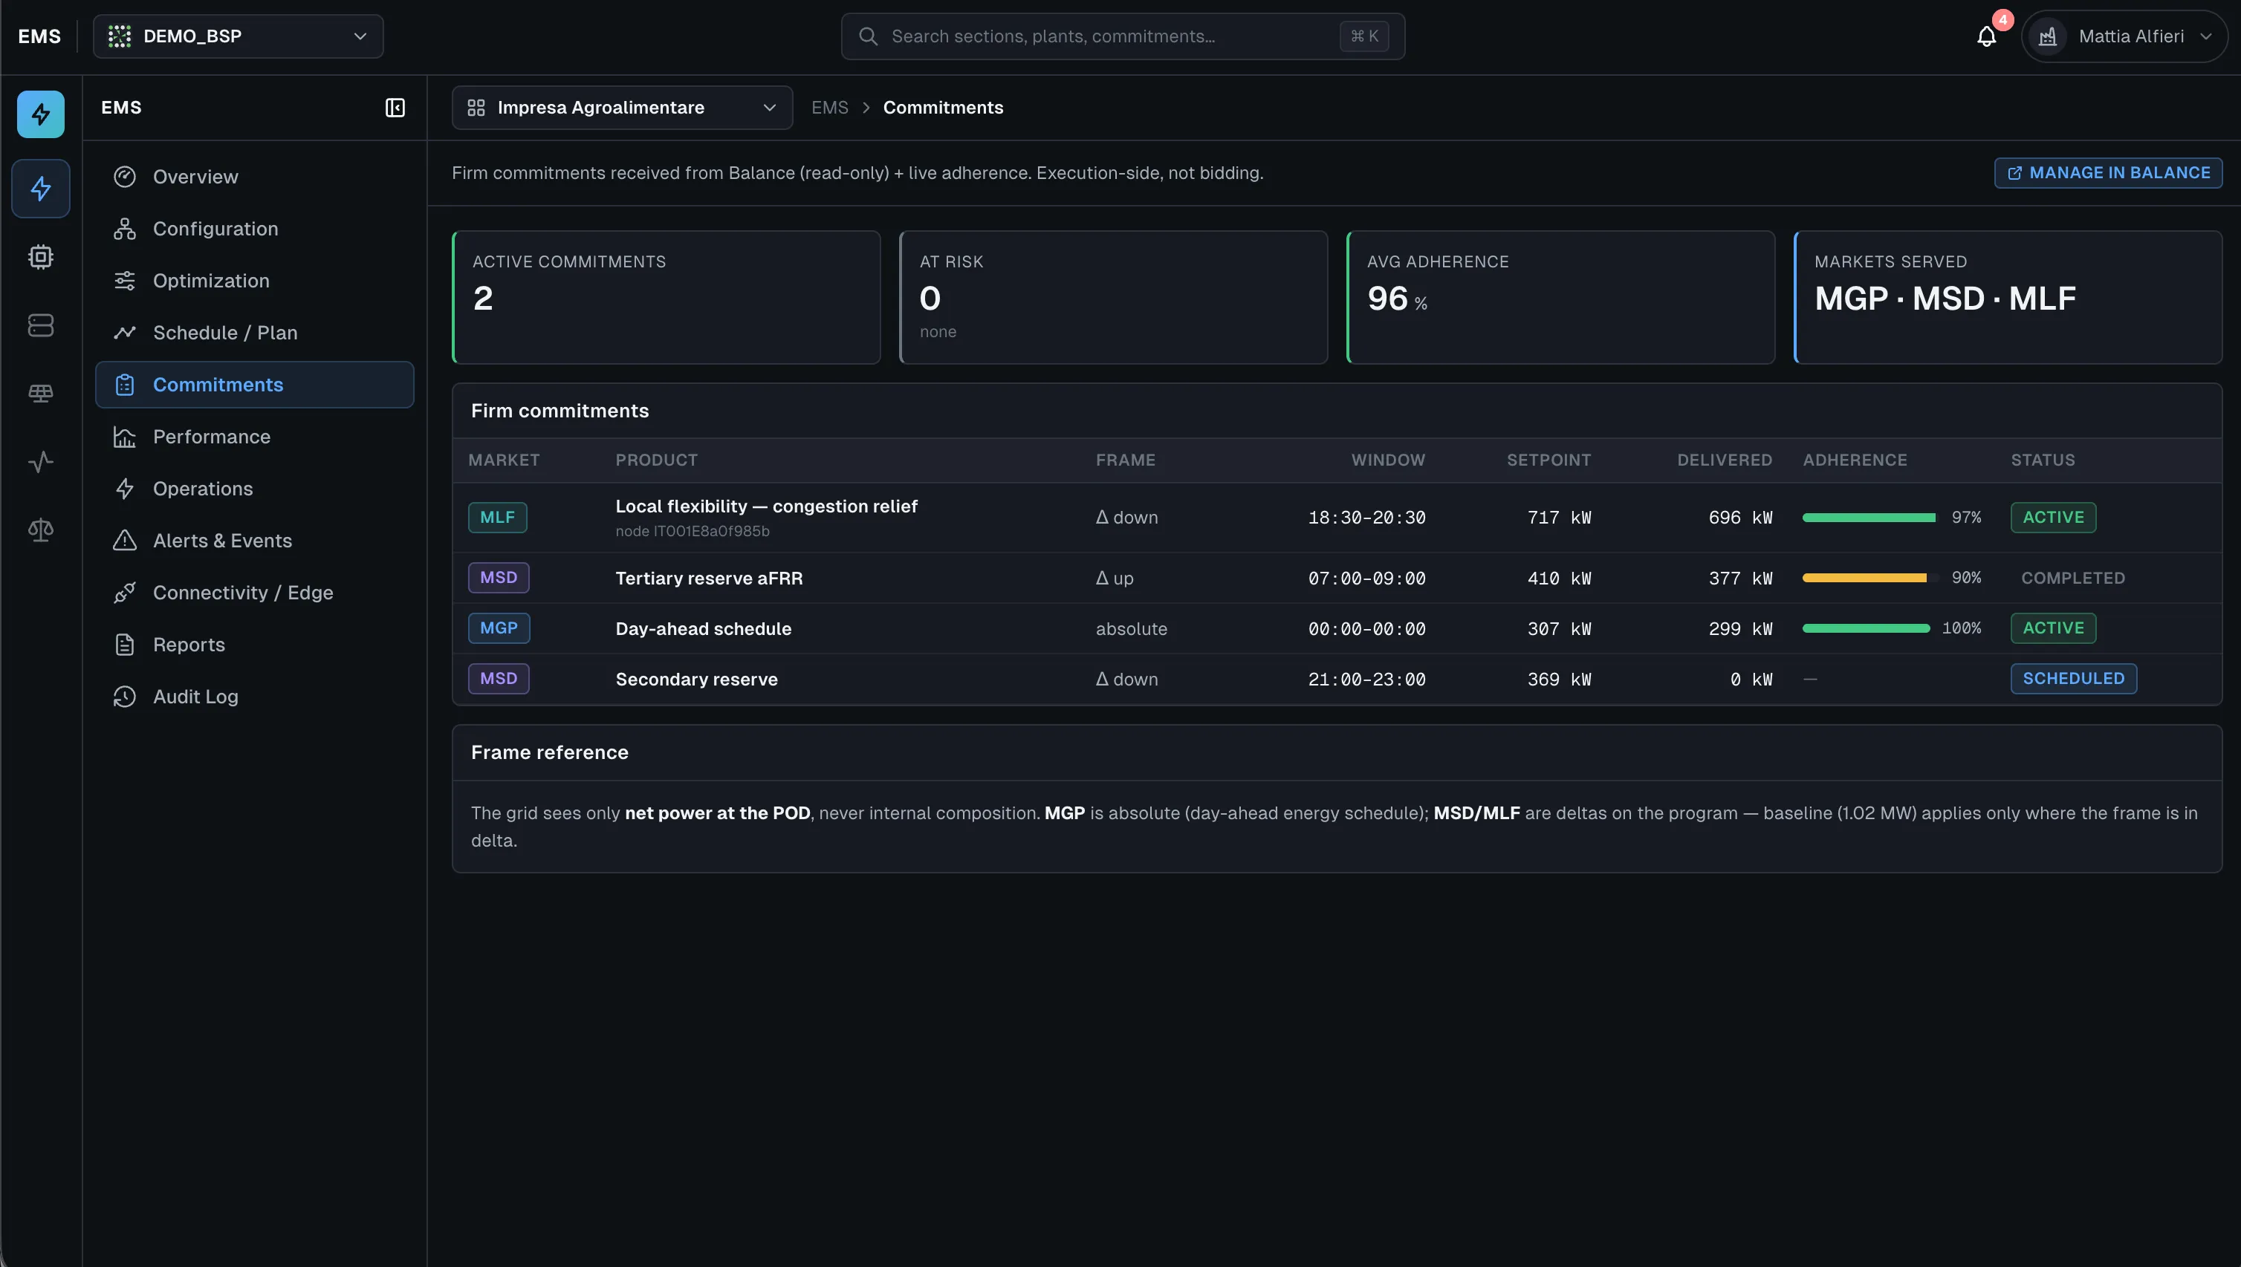Click the 90% orange adherence bar

coord(1869,578)
